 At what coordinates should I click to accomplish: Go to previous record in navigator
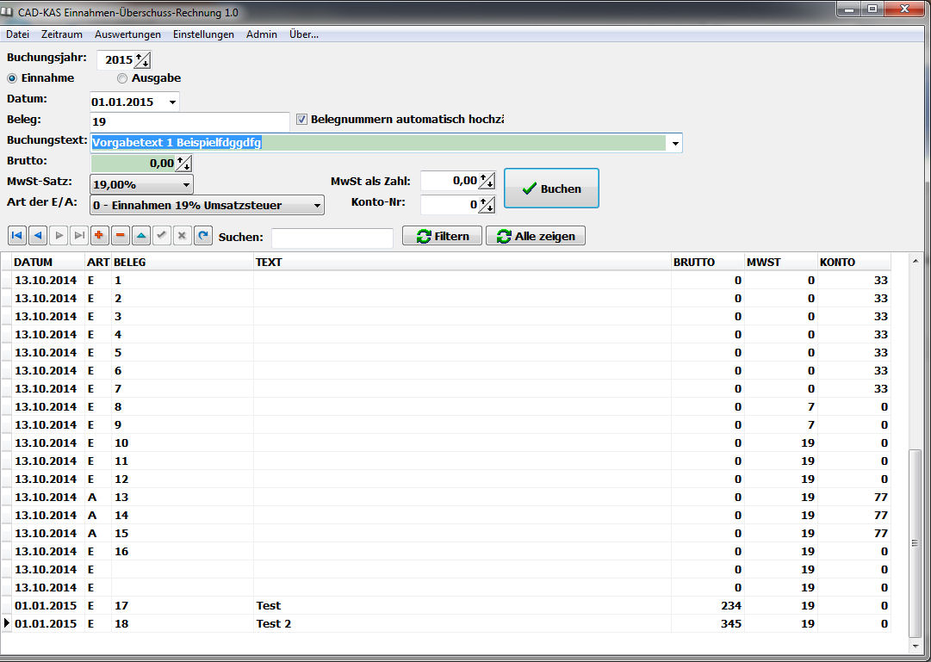click(38, 236)
